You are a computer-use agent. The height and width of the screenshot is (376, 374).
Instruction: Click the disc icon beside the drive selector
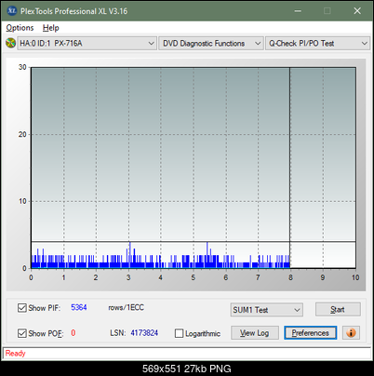[10, 43]
